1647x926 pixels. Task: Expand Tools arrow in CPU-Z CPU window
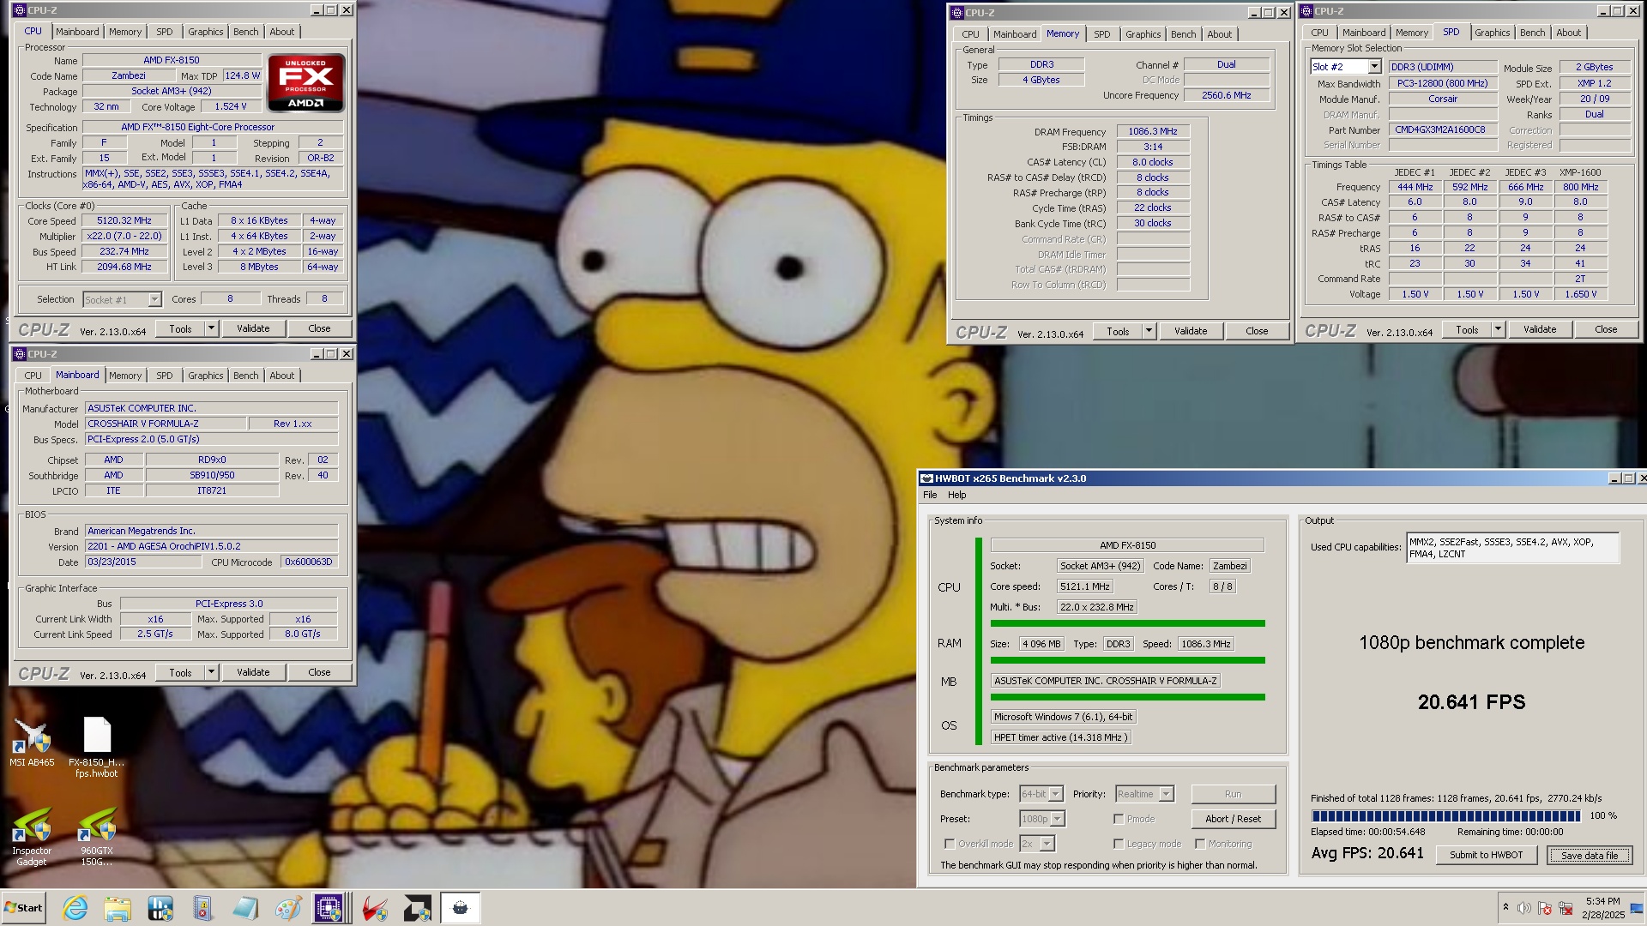pyautogui.click(x=211, y=328)
